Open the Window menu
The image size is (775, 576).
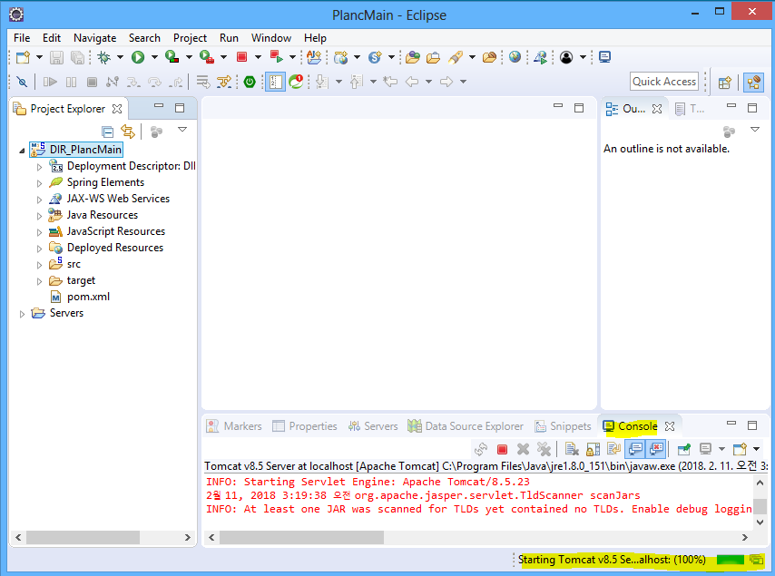pyautogui.click(x=270, y=38)
